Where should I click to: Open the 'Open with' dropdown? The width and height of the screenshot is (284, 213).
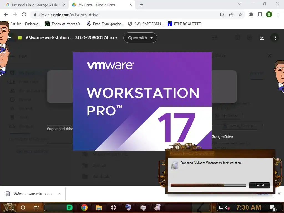[x=140, y=38]
